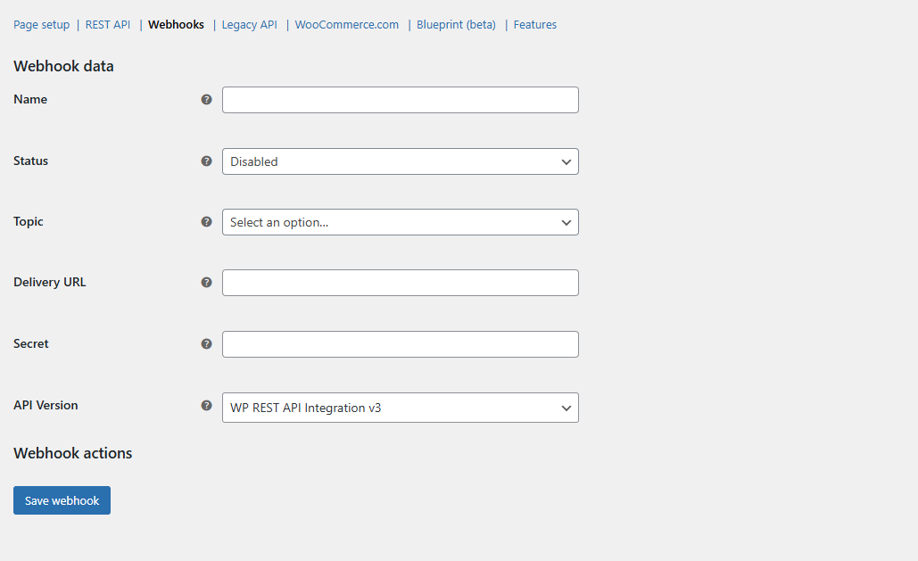The image size is (918, 561).
Task: Click into the Delivery URL input
Action: pos(400,283)
